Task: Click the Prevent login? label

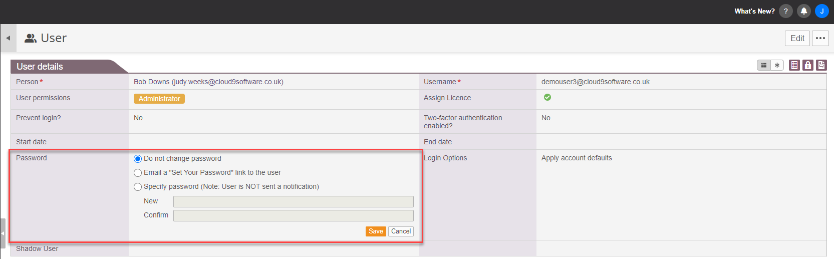Action: [39, 118]
